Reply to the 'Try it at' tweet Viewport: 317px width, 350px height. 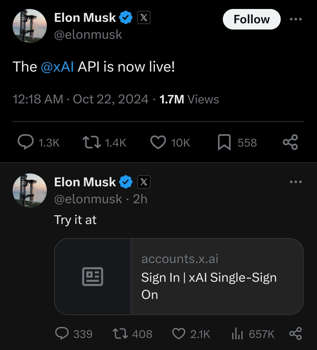62,333
